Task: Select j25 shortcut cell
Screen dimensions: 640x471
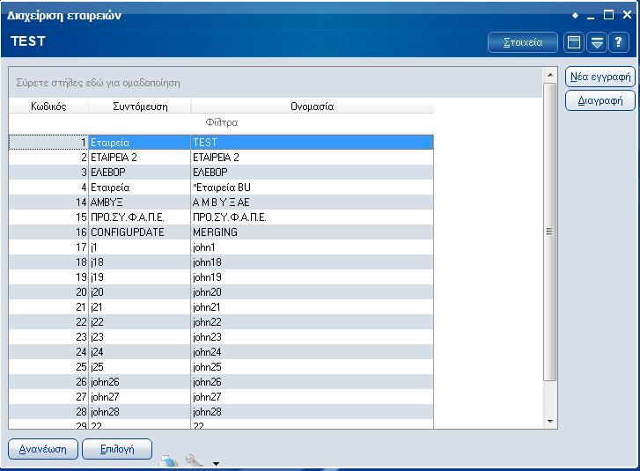Action: (x=140, y=367)
